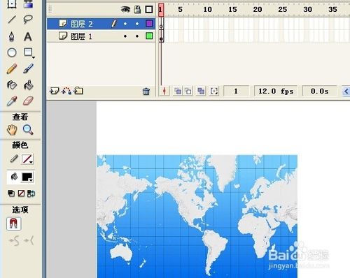Viewport: 350px width, 278px height.
Task: Click frame 10 on timeline ruler
Action: pos(207,9)
